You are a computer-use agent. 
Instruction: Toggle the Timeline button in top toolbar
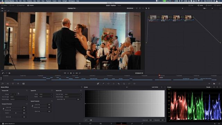31,6
